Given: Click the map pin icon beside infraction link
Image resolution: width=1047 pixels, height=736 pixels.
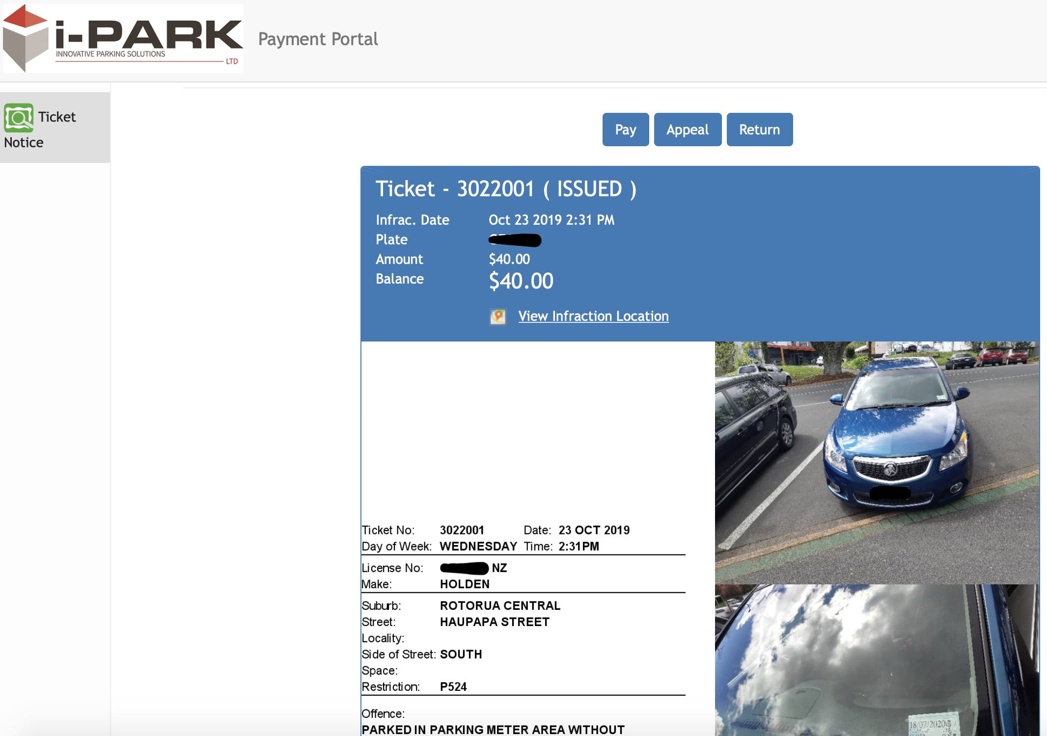Looking at the screenshot, I should [x=497, y=316].
